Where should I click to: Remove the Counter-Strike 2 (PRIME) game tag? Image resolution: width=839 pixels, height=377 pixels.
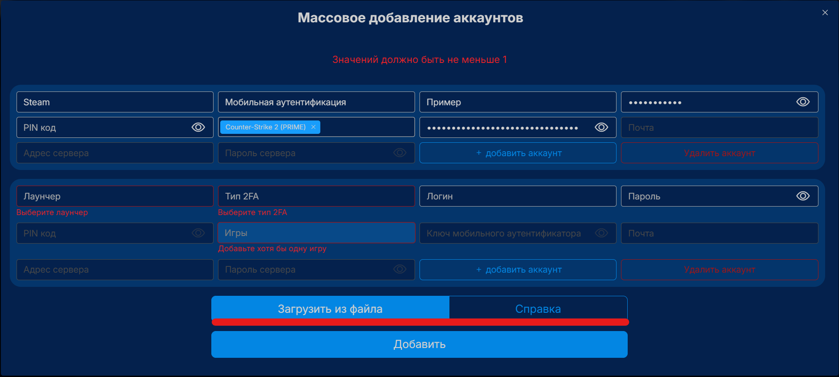point(313,127)
